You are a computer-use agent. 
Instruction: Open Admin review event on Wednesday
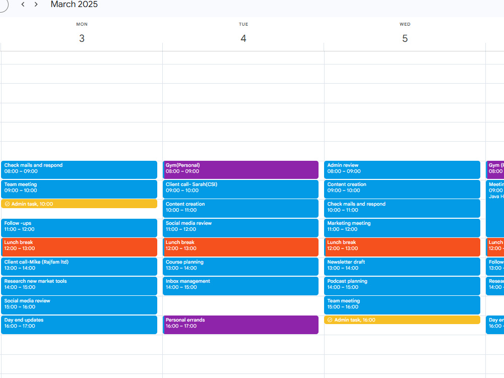coord(402,170)
